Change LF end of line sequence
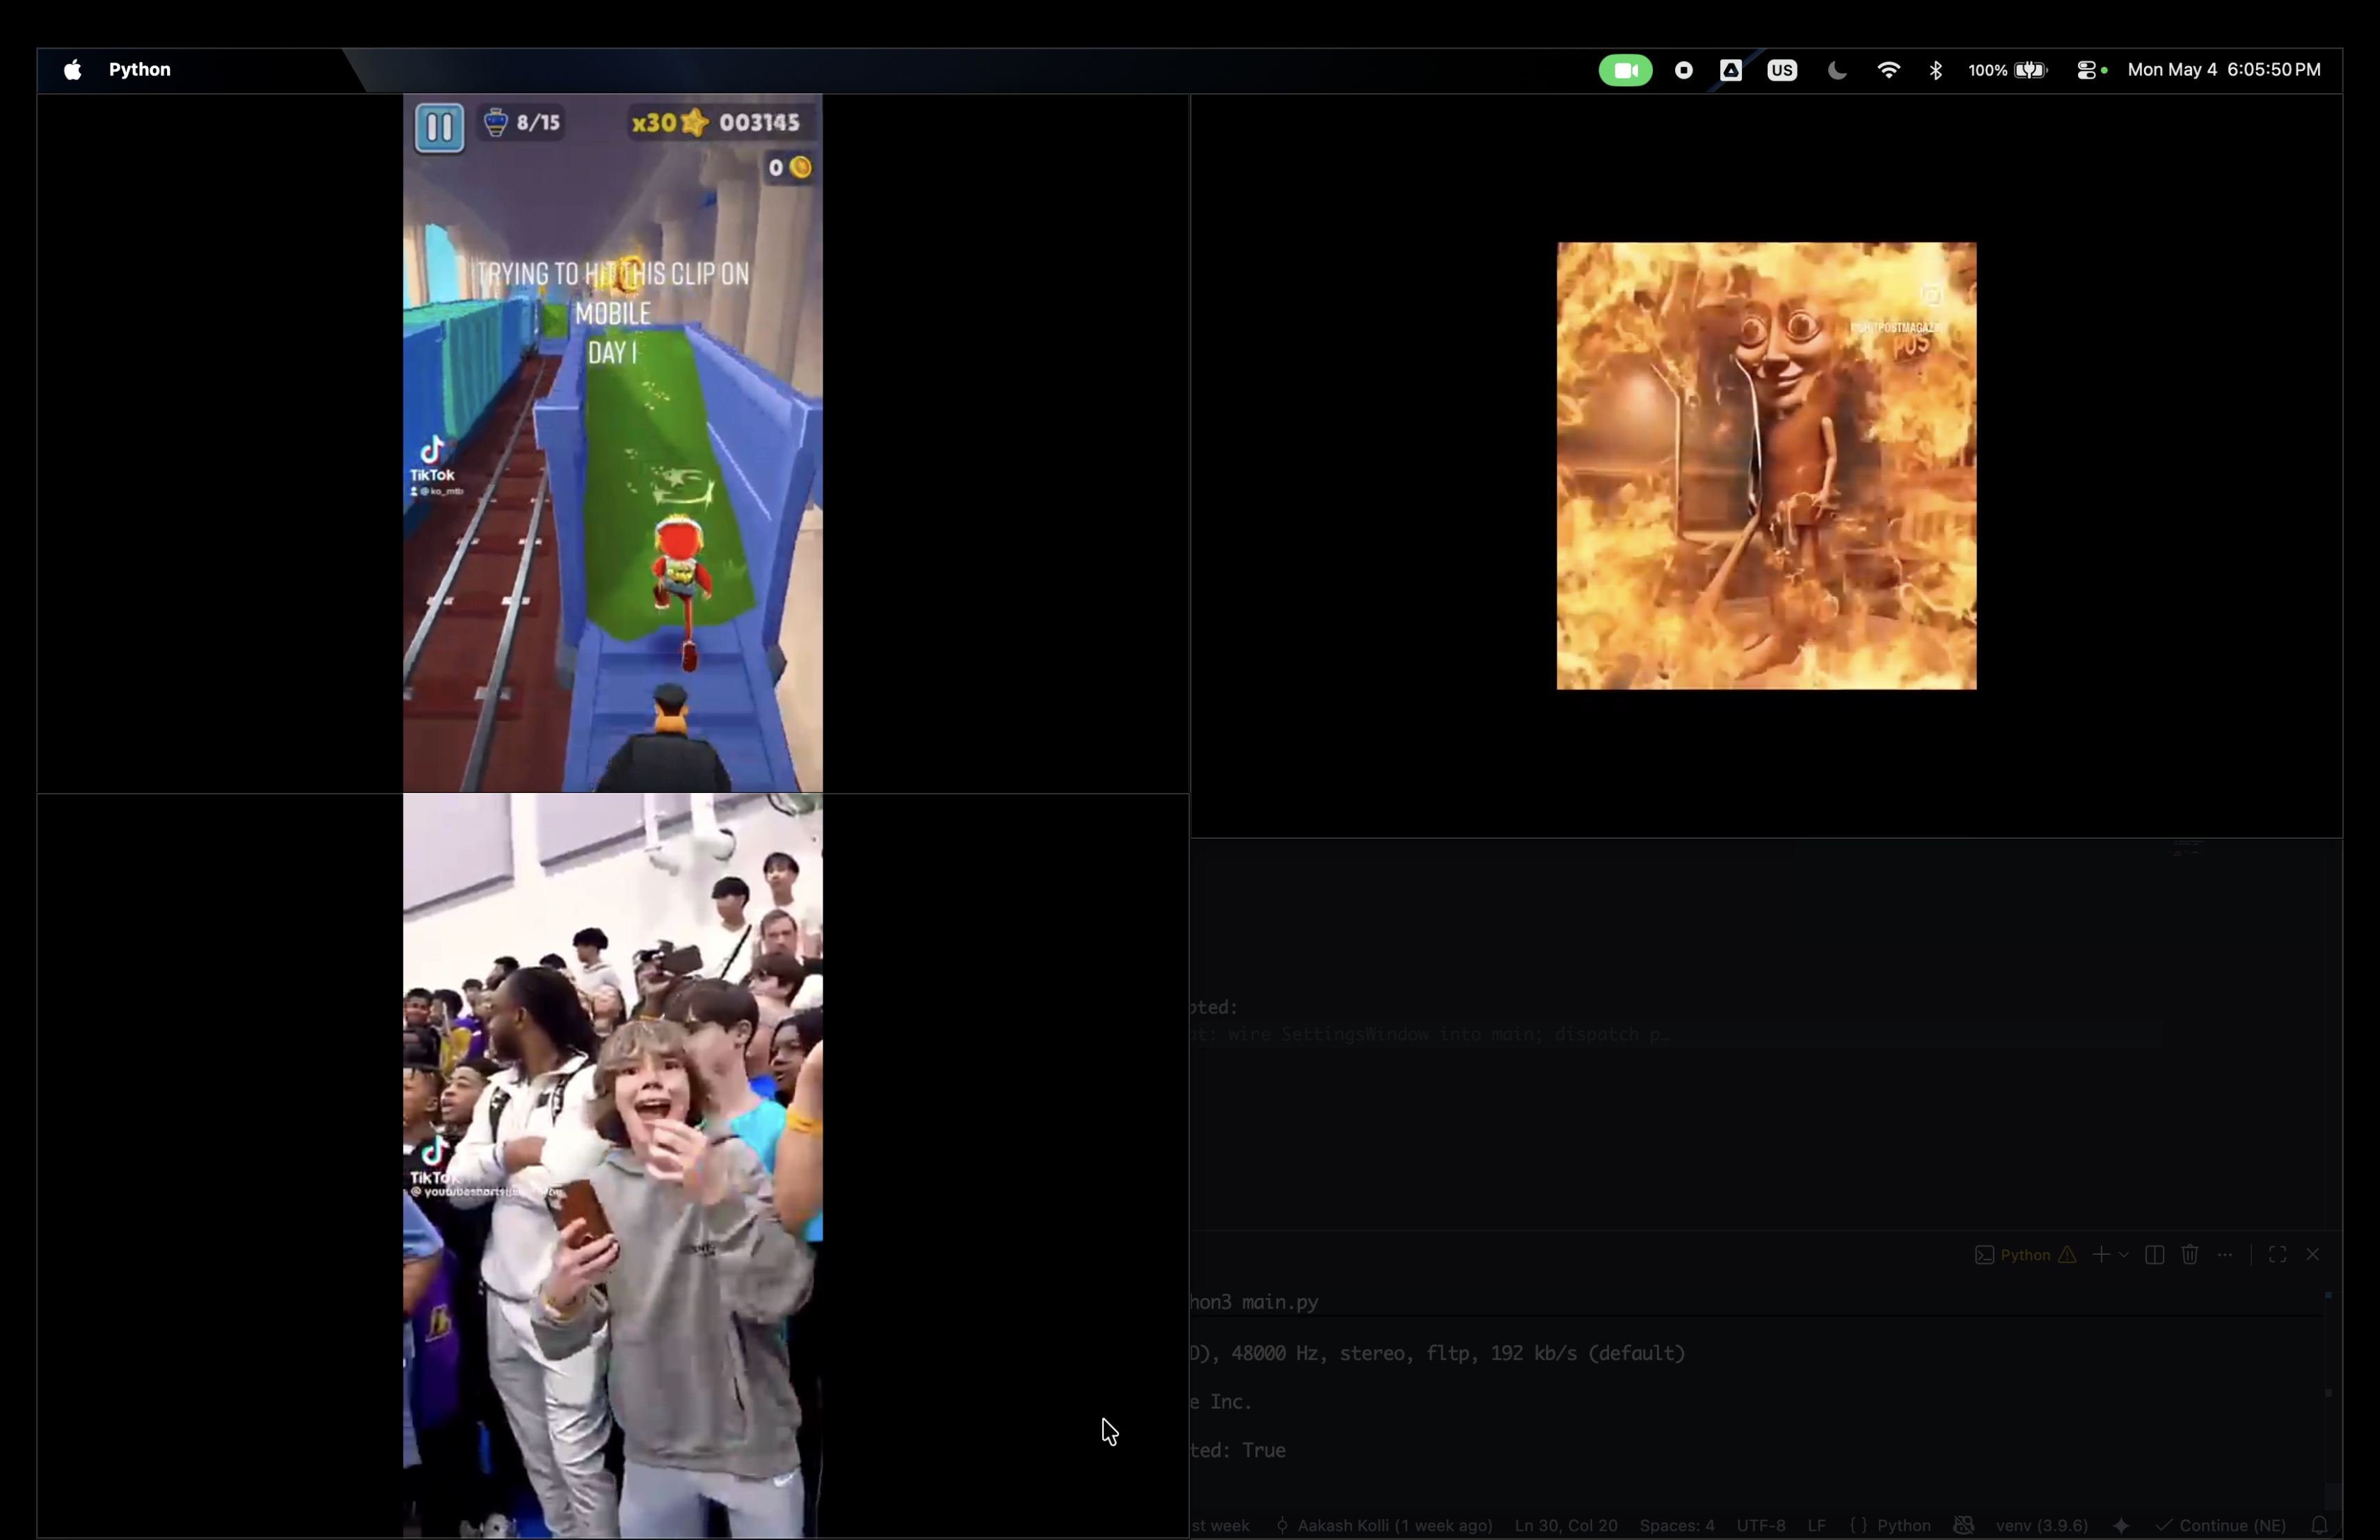This screenshot has width=2380, height=1540. (1817, 1525)
